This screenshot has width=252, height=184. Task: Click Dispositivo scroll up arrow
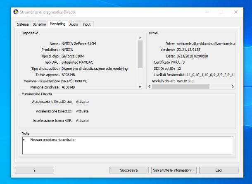pos(140,38)
